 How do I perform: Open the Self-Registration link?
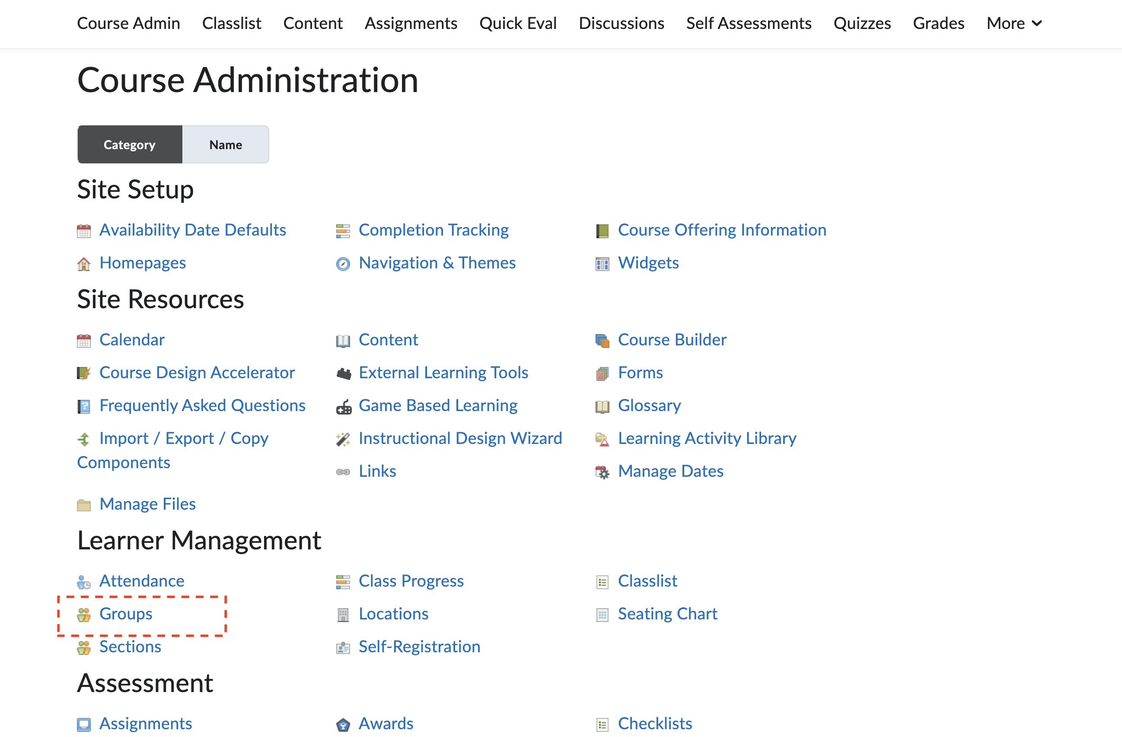419,647
